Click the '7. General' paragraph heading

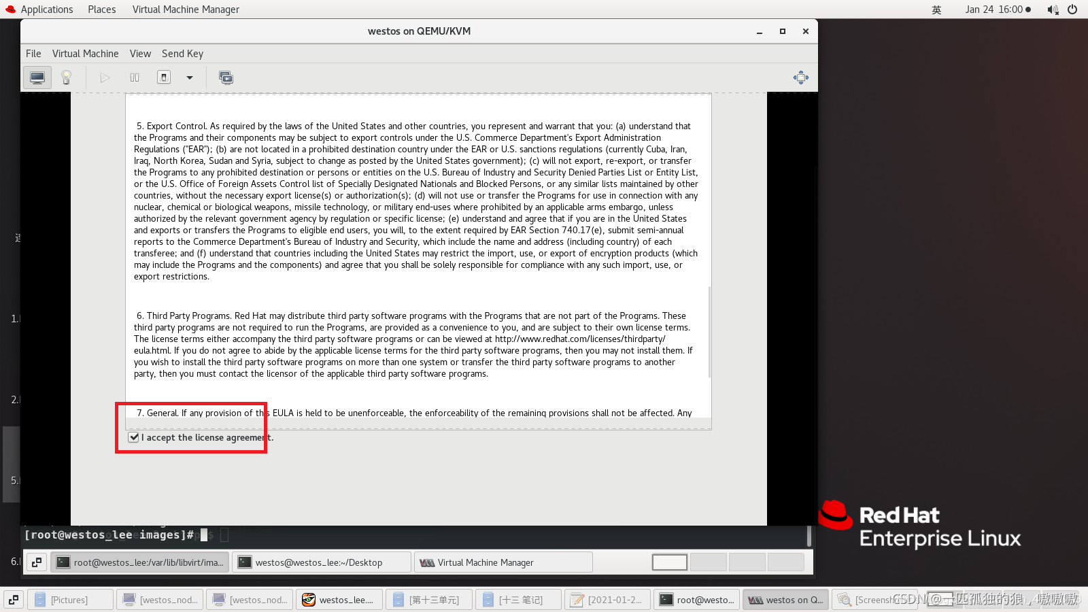pyautogui.click(x=157, y=413)
